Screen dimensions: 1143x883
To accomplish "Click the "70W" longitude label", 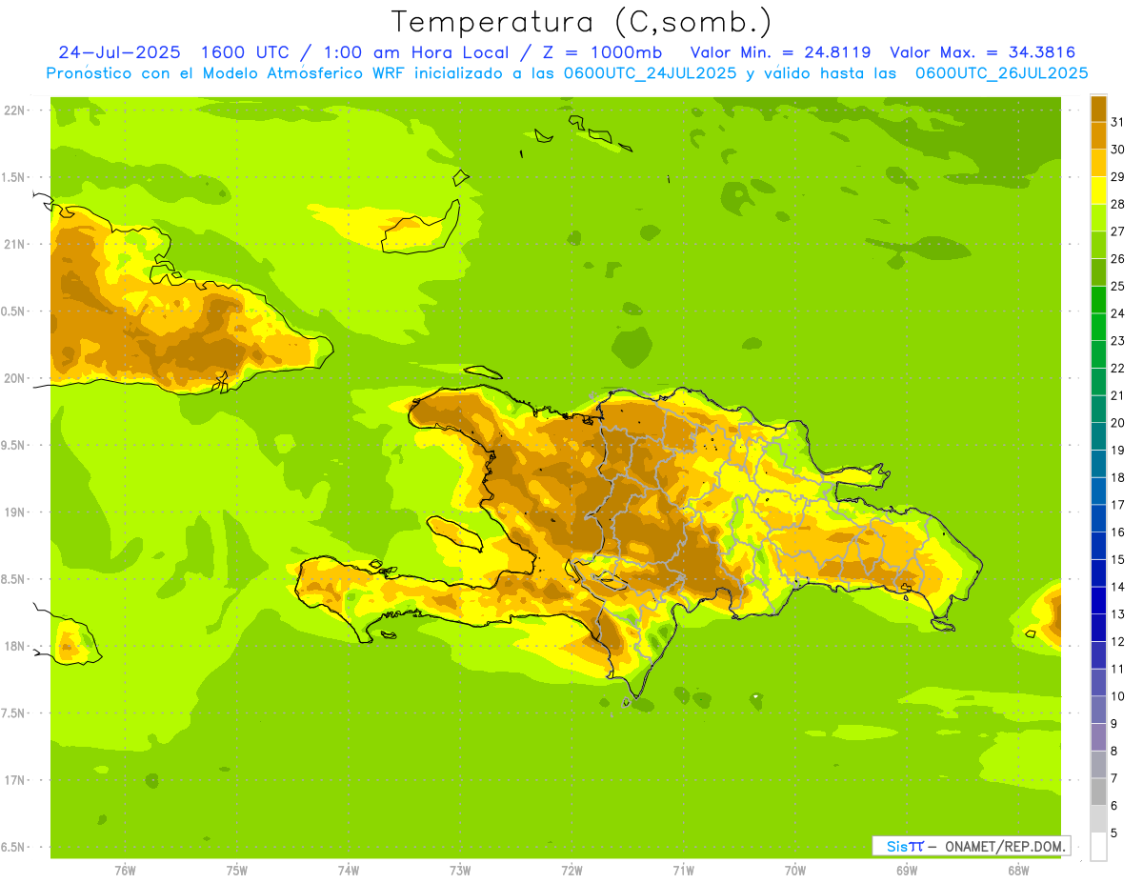I will [795, 872].
